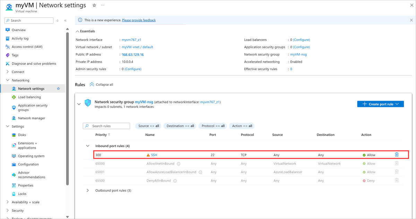Click the Load balancing sidebar icon
The width and height of the screenshot is (416, 219).
pyautogui.click(x=14, y=97)
